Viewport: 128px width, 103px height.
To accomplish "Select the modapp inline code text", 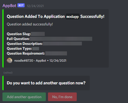I will [x=73, y=16].
